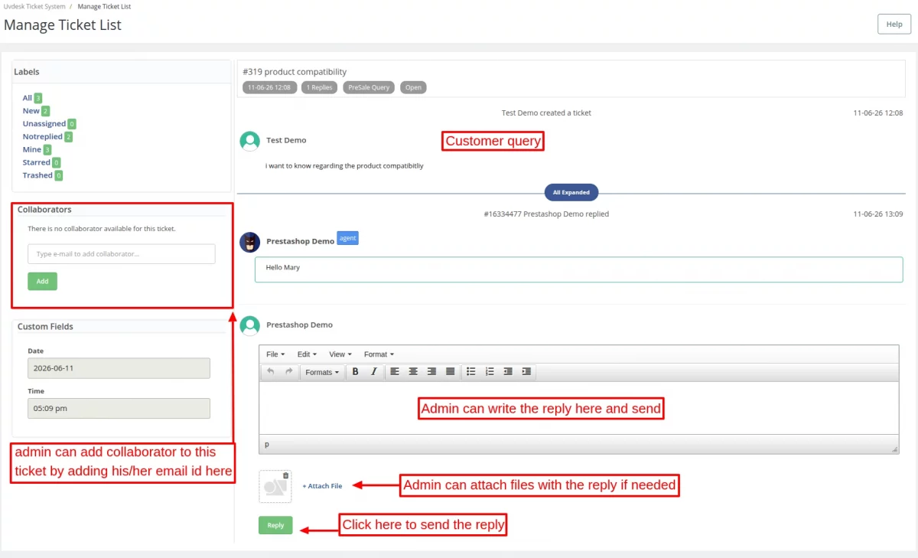The image size is (918, 558).
Task: Open the File menu in editor
Action: coord(275,354)
